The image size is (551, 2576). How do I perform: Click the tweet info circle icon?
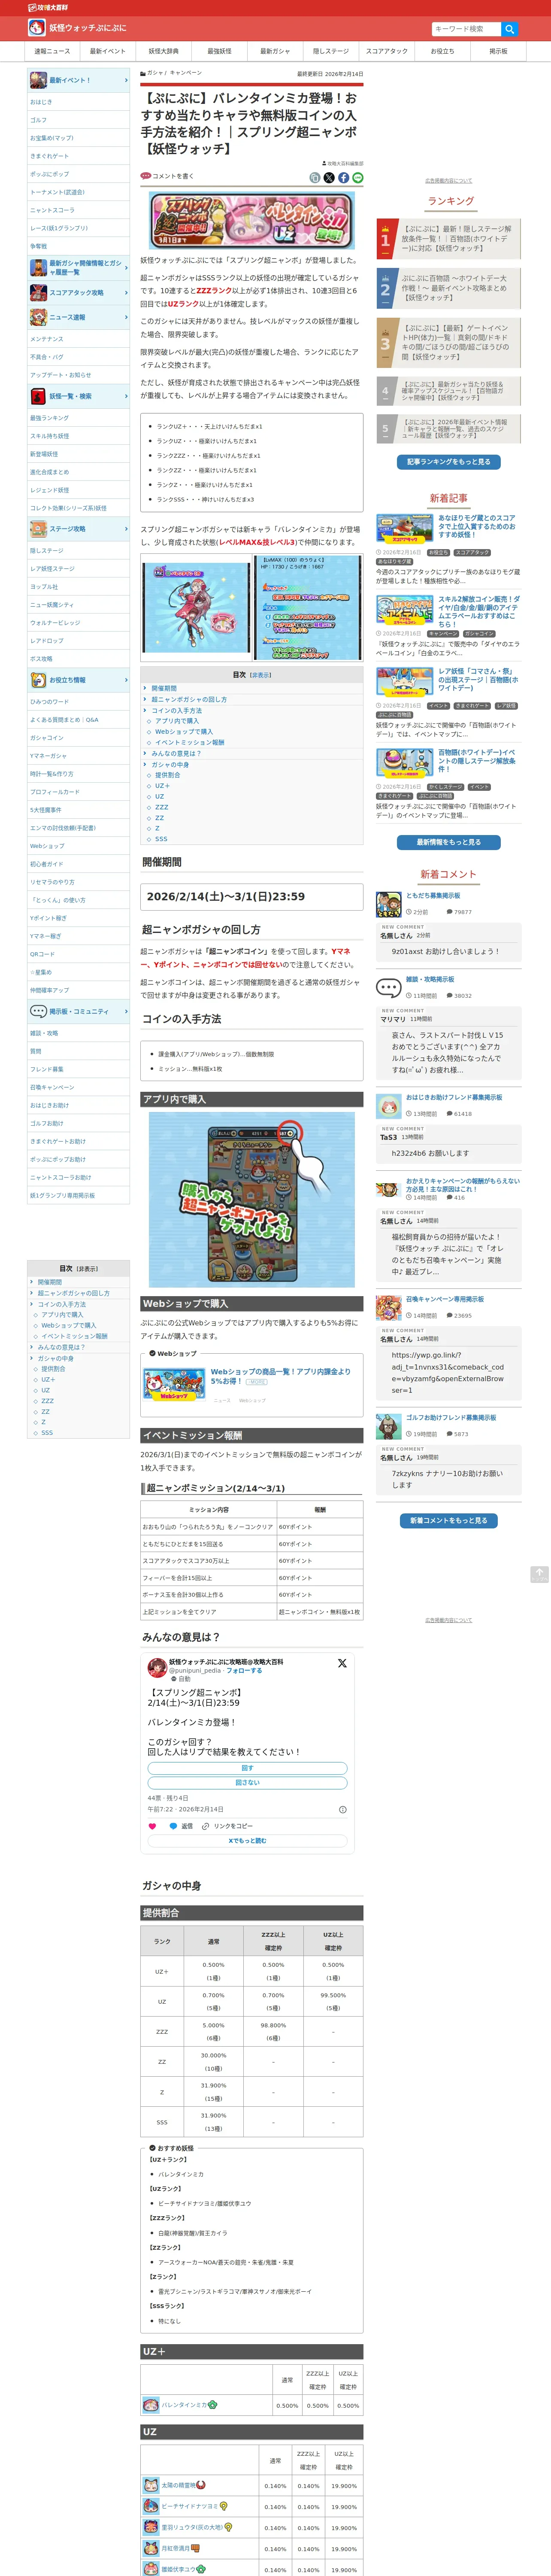coord(343,1809)
